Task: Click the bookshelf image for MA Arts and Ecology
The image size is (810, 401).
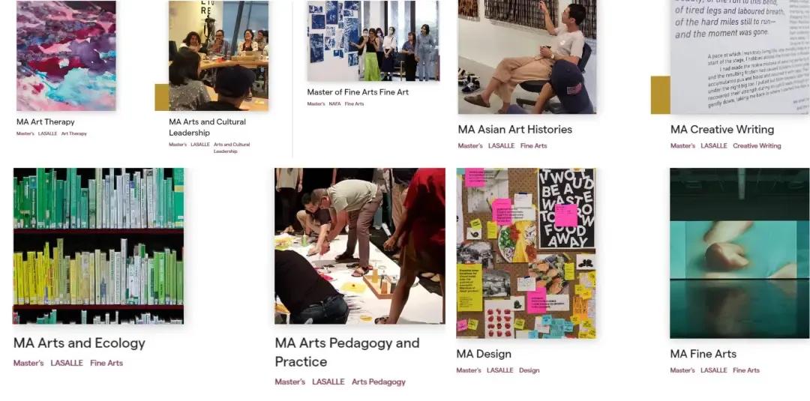Action: coord(98,246)
